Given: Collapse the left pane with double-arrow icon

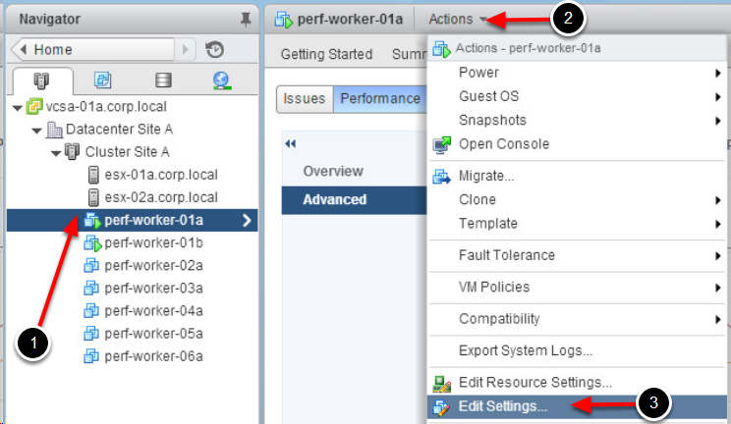Looking at the screenshot, I should coord(291,143).
